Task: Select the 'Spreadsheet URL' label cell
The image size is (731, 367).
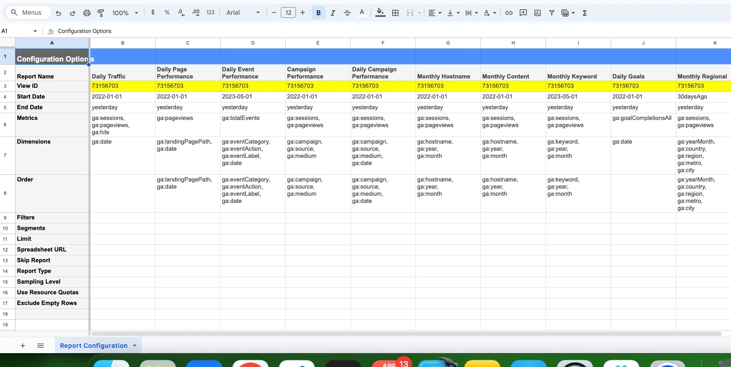Action: [x=52, y=250]
